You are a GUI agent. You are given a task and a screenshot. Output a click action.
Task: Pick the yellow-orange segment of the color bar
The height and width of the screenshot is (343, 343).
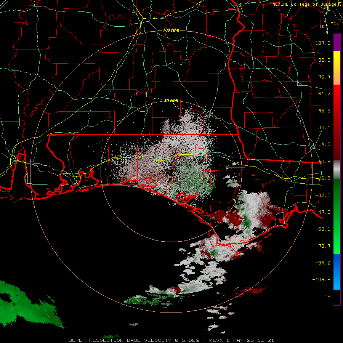(337, 68)
